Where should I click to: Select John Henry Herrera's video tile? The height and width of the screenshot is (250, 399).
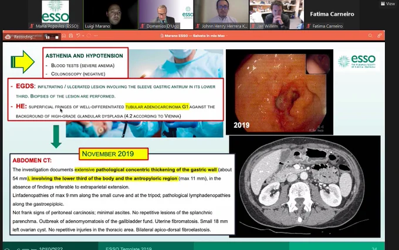click(x=221, y=15)
